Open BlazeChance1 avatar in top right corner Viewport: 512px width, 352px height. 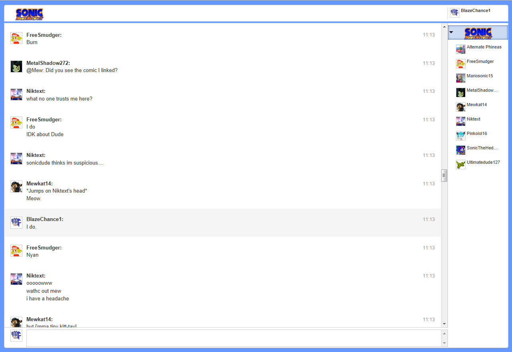coord(454,13)
